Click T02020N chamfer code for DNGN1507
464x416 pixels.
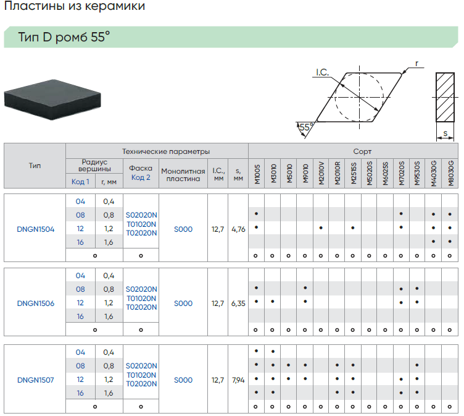point(141,384)
